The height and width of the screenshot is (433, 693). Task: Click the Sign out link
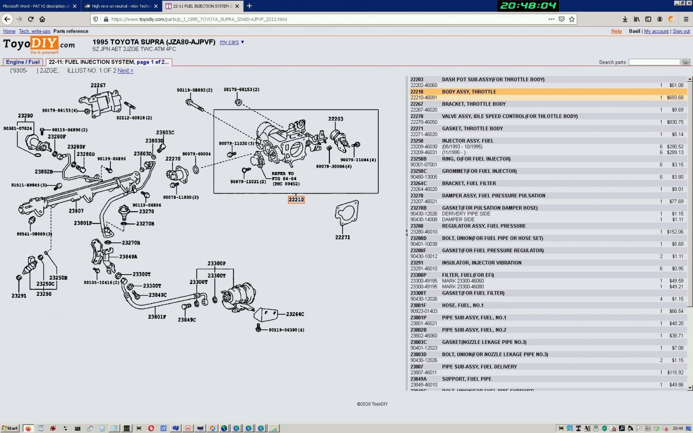(x=681, y=31)
